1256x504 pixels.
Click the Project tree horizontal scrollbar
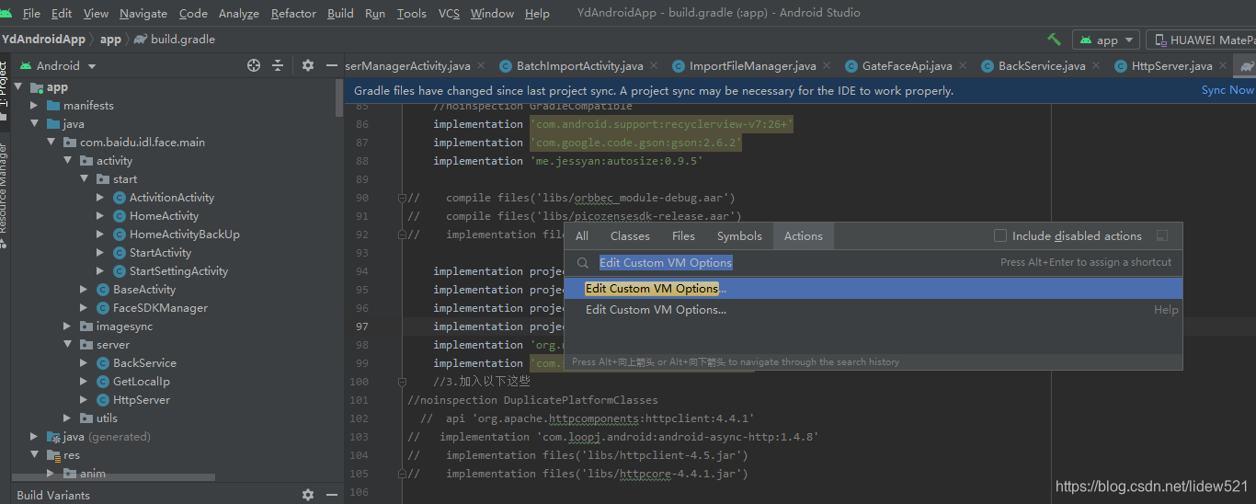click(113, 478)
